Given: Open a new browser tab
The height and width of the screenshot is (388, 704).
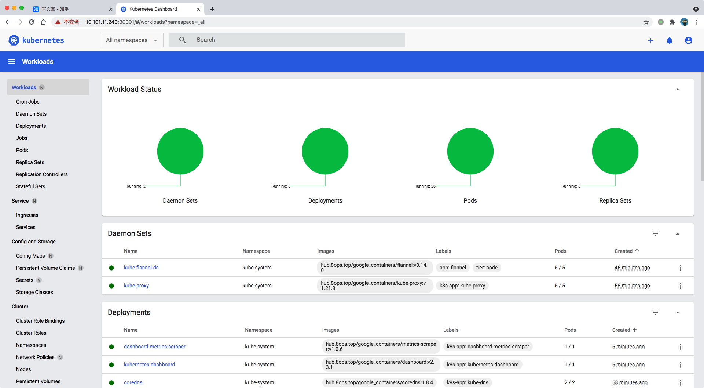Looking at the screenshot, I should (x=212, y=9).
